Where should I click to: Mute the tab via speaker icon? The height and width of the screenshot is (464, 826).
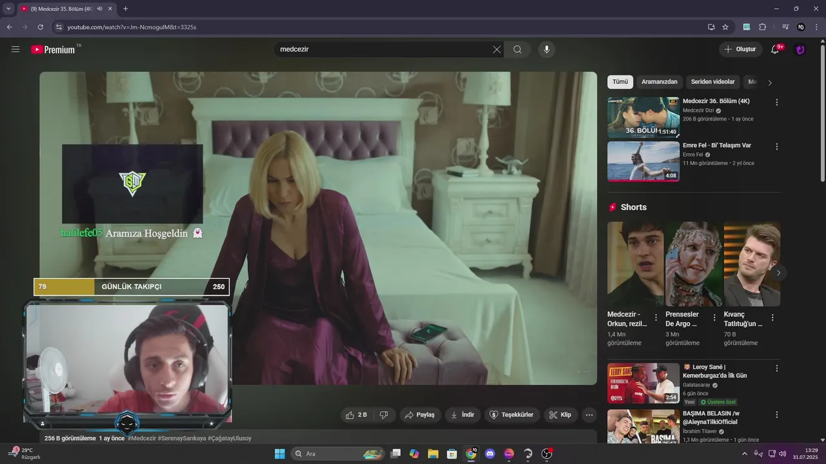coord(99,9)
